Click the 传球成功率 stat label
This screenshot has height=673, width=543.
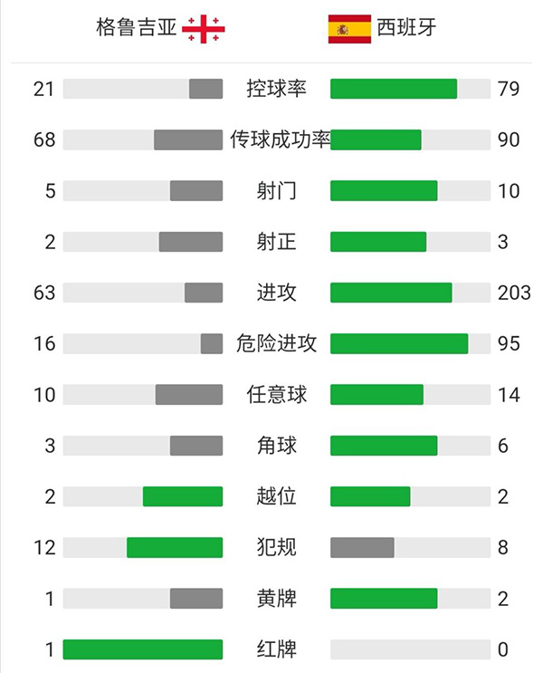280,139
